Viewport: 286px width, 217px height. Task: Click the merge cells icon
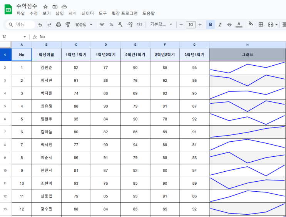pyautogui.click(x=271, y=25)
